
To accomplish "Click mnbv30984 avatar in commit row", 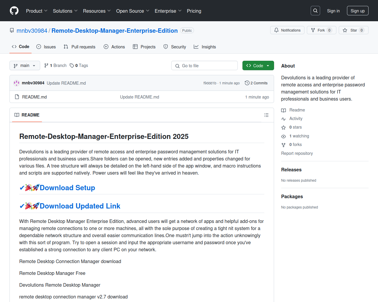I will [x=17, y=83].
